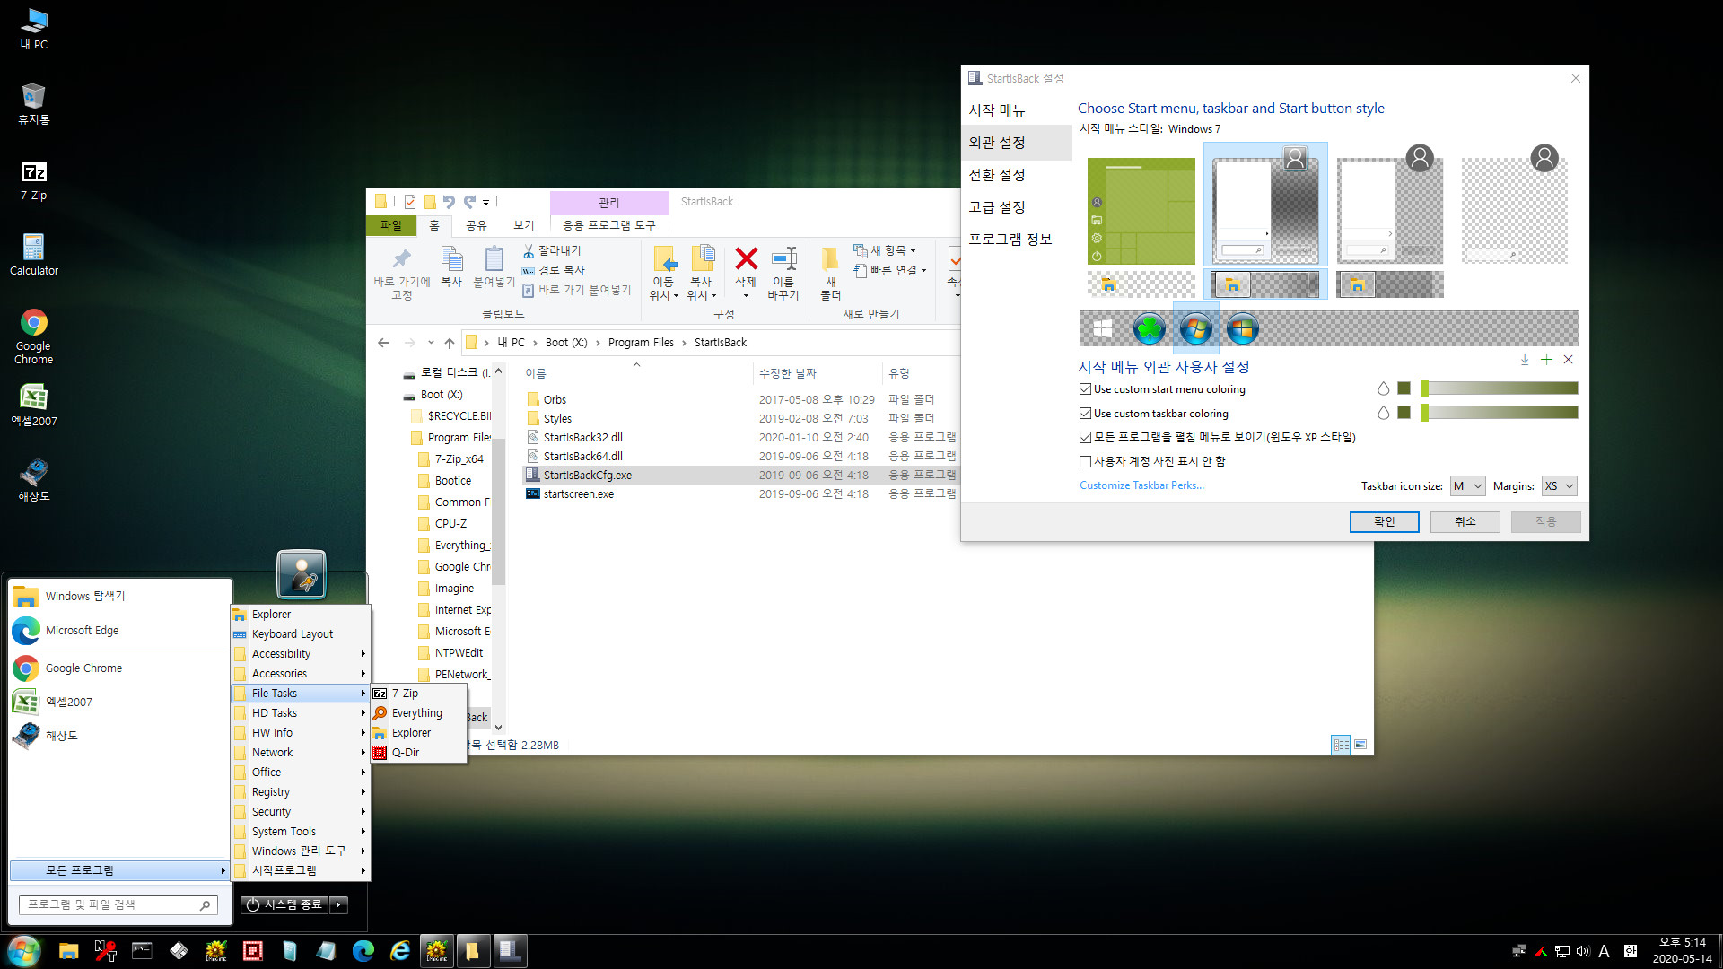Image resolution: width=1723 pixels, height=969 pixels.
Task: Click the Customize Taskbar Perks link
Action: click(1141, 485)
